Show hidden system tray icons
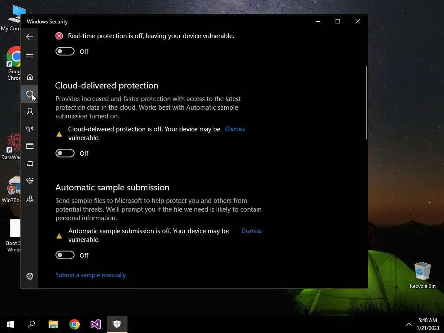This screenshot has height=333, width=444. [408, 324]
